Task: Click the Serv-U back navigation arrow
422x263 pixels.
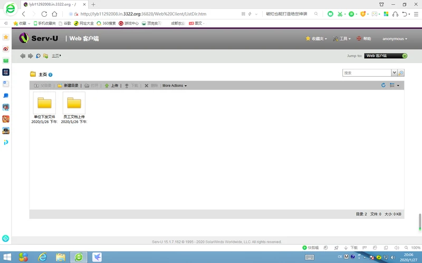Action: tap(23, 56)
